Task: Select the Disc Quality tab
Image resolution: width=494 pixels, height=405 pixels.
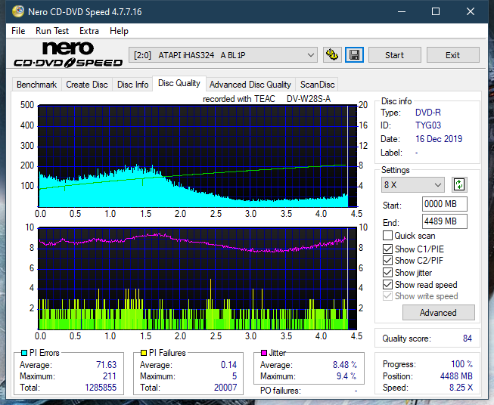Action: tap(179, 83)
